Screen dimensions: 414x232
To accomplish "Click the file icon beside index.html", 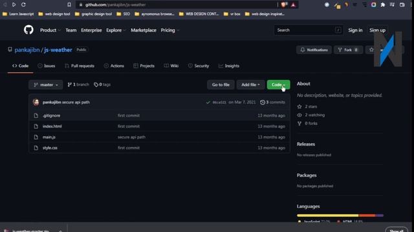I will (x=36, y=126).
